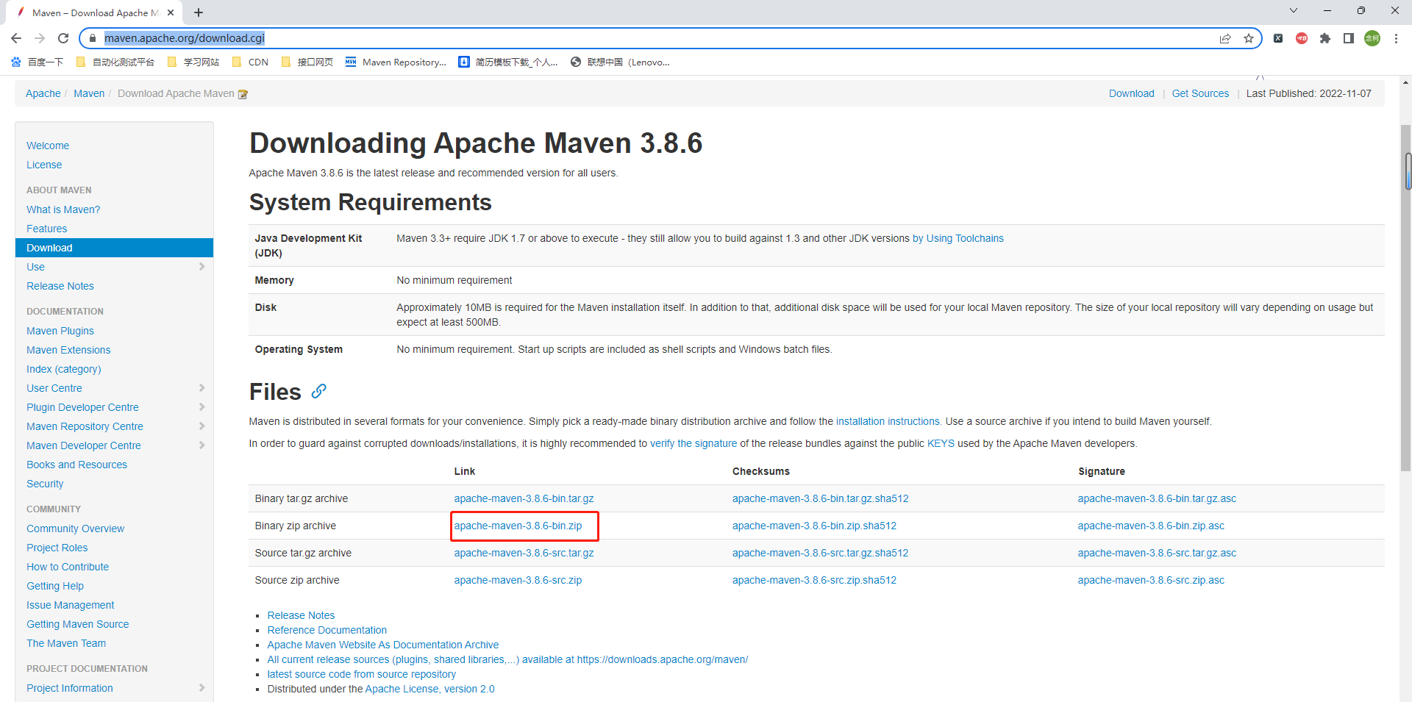Image resolution: width=1412 pixels, height=702 pixels.
Task: Open the 自动化测试平台 bookmark folder
Action: click(x=115, y=62)
